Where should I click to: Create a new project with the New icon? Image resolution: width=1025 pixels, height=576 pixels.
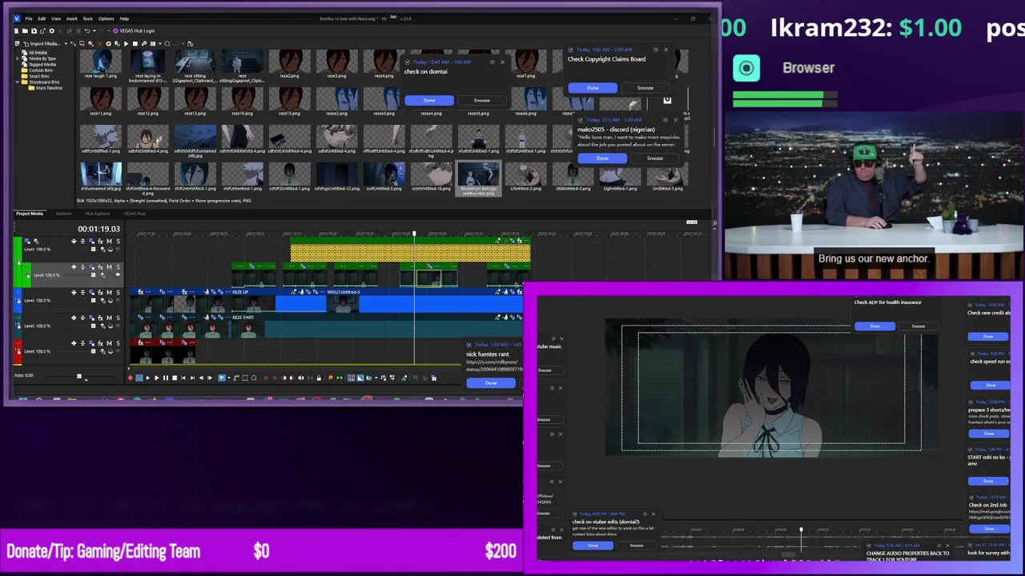tap(16, 31)
